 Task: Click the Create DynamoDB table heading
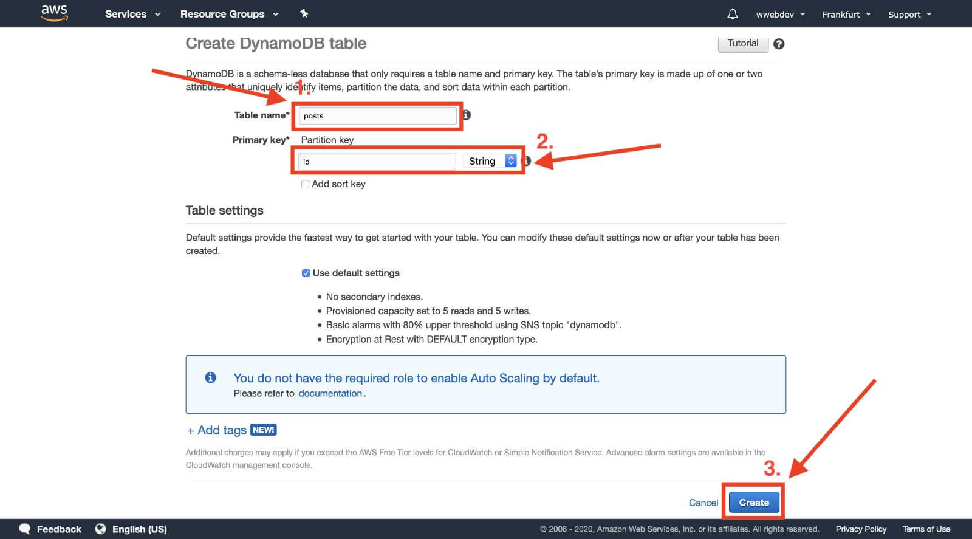pyautogui.click(x=276, y=43)
